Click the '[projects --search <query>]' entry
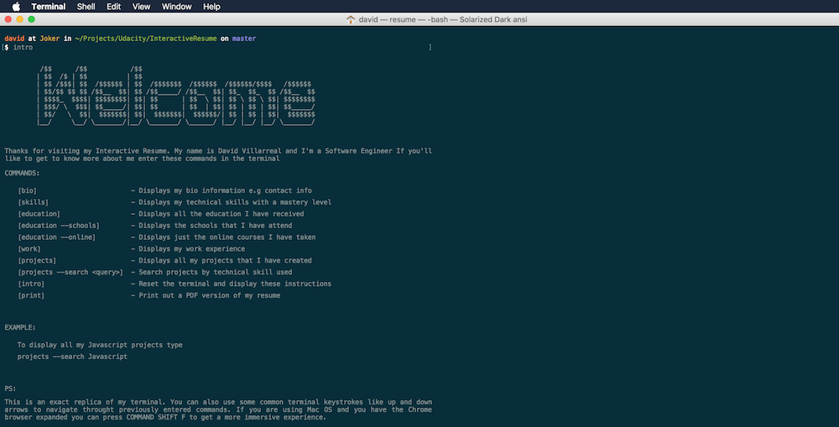Image resolution: width=839 pixels, height=427 pixels. click(70, 273)
